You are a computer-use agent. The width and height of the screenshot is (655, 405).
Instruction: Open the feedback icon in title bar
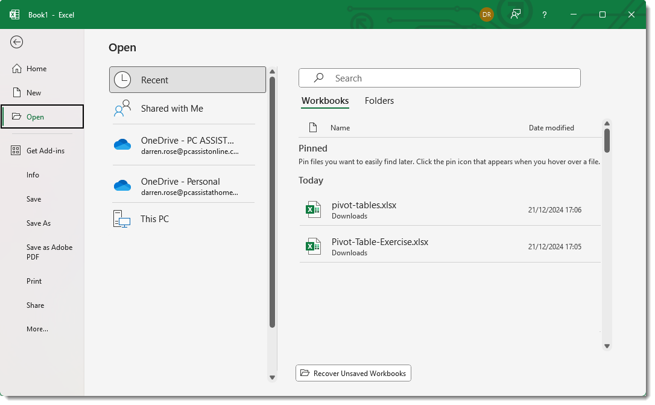pyautogui.click(x=515, y=14)
